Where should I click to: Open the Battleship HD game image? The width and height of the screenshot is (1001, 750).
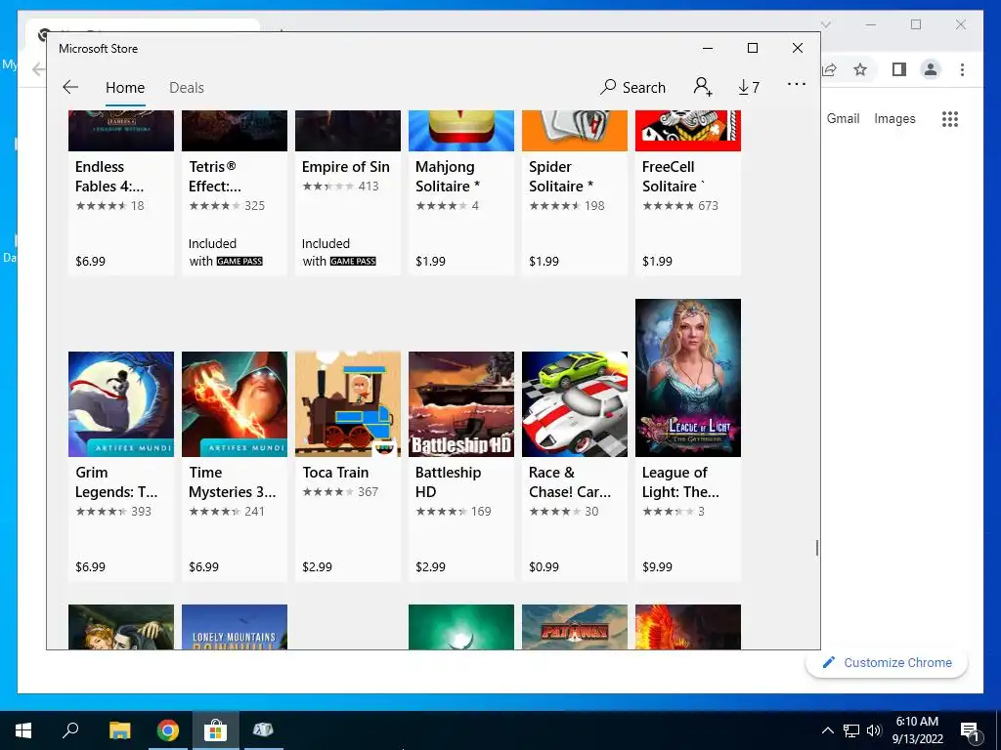click(x=461, y=404)
